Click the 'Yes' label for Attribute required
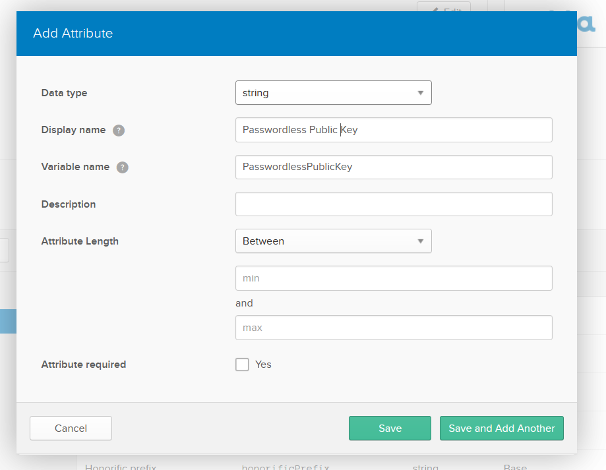Screen dimensions: 606x470 click(263, 365)
